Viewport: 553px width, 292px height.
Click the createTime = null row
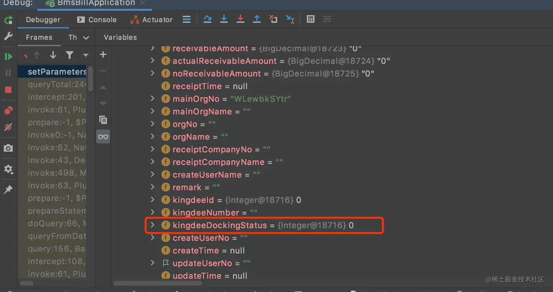(203, 251)
